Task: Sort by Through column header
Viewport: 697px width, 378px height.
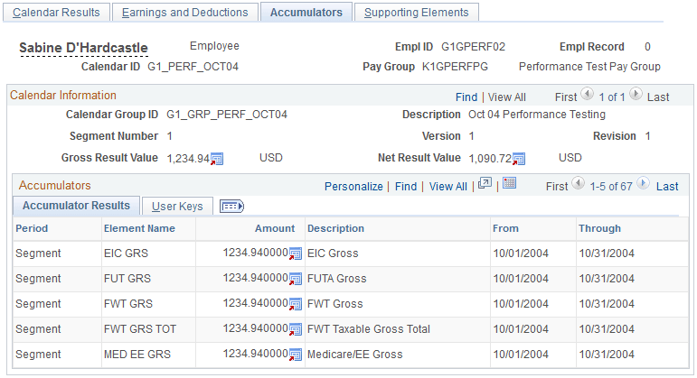Action: [x=599, y=228]
